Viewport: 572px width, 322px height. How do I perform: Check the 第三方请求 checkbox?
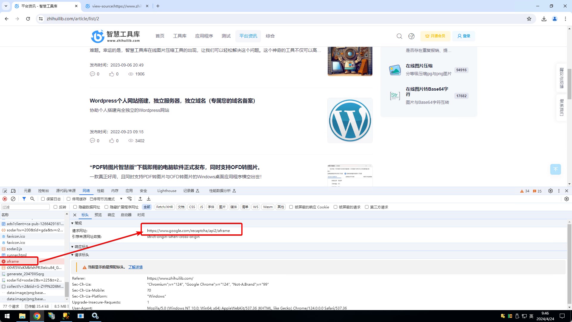(367, 207)
